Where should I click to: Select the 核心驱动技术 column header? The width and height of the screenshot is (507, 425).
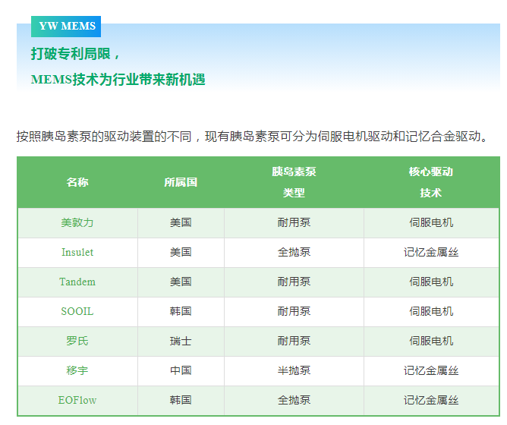tap(431, 182)
